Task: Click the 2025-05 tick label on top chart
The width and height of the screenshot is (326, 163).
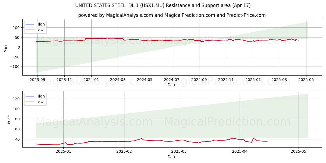Action: click(306, 80)
